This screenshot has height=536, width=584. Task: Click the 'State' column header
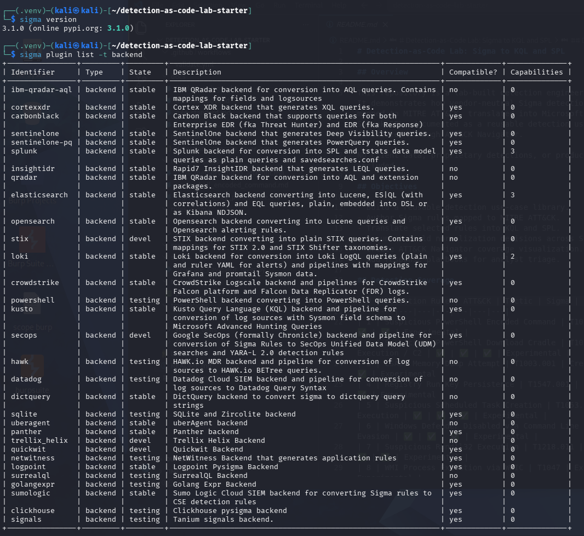click(x=140, y=72)
